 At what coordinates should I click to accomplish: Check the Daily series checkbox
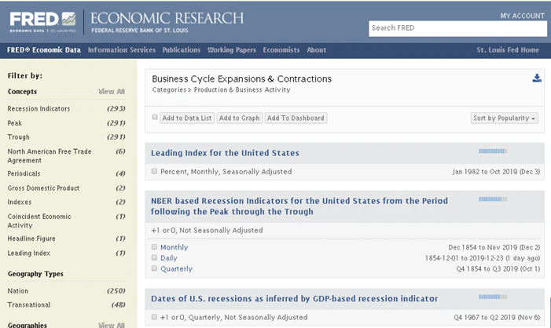(x=154, y=258)
